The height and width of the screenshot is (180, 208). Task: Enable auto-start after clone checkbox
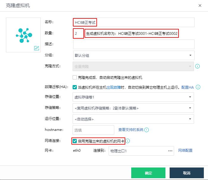pos(75,77)
